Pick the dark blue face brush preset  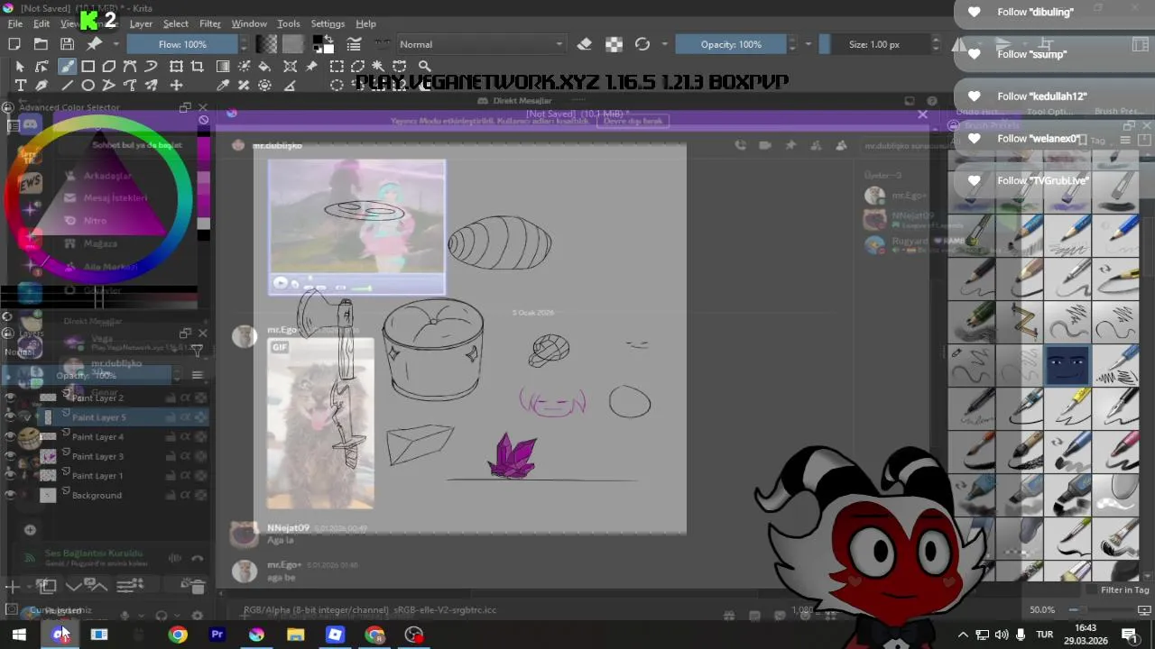(1067, 366)
